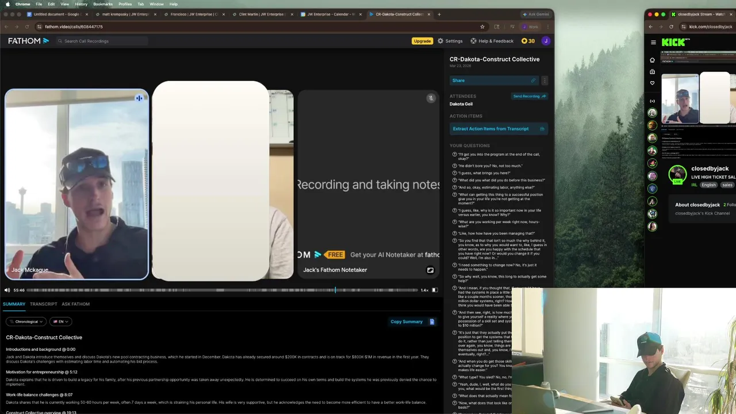736x414 pixels.
Task: Jump to Motivation for entrepreneurship @ 5:12
Action: pyautogui.click(x=41, y=372)
